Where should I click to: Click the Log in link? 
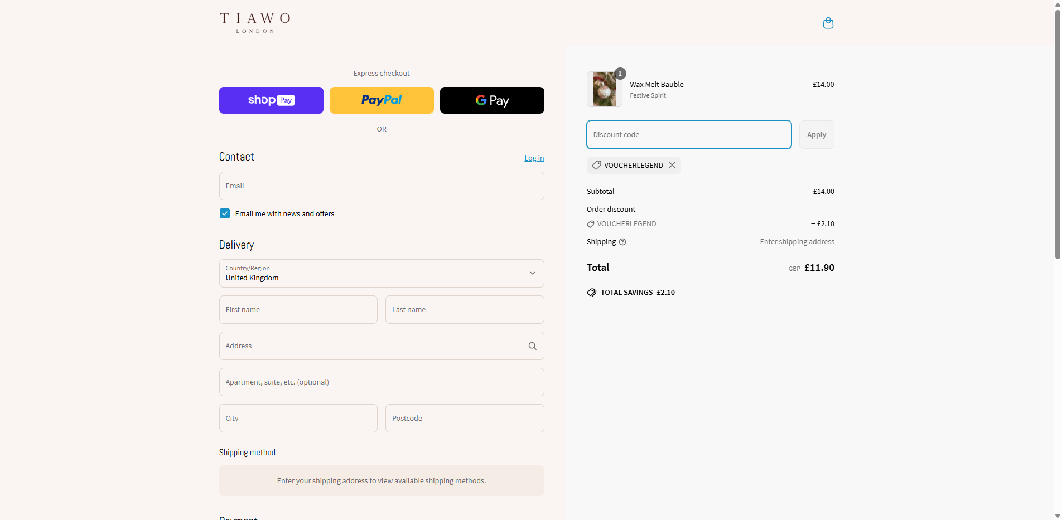(534, 158)
